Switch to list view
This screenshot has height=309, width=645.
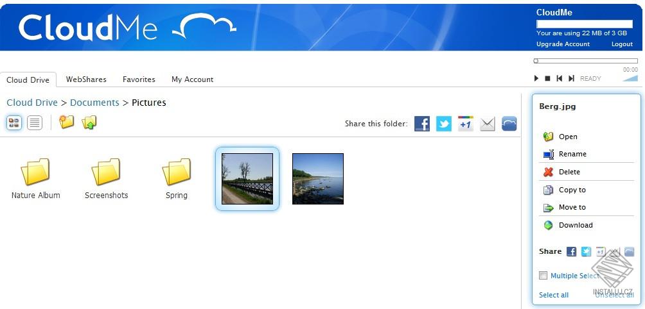(35, 122)
